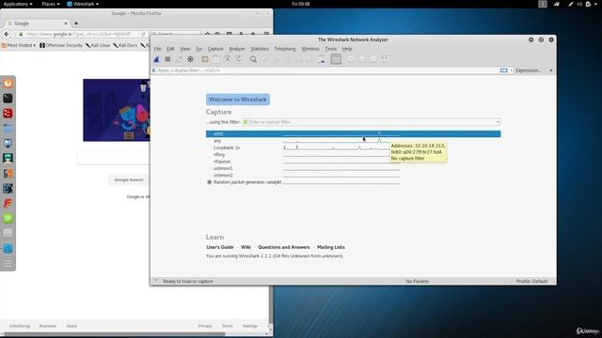Open a new Firefox tab

coord(76,23)
